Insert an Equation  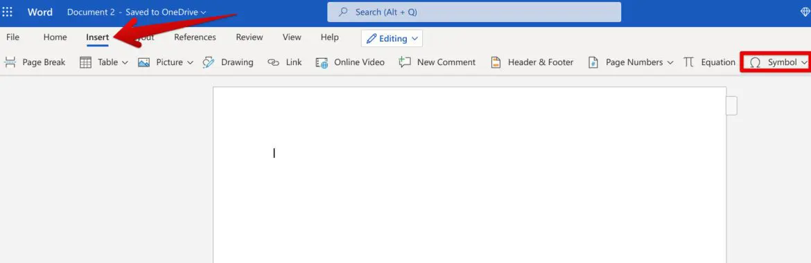pyautogui.click(x=709, y=62)
